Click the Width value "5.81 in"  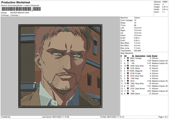(x=165, y=10)
